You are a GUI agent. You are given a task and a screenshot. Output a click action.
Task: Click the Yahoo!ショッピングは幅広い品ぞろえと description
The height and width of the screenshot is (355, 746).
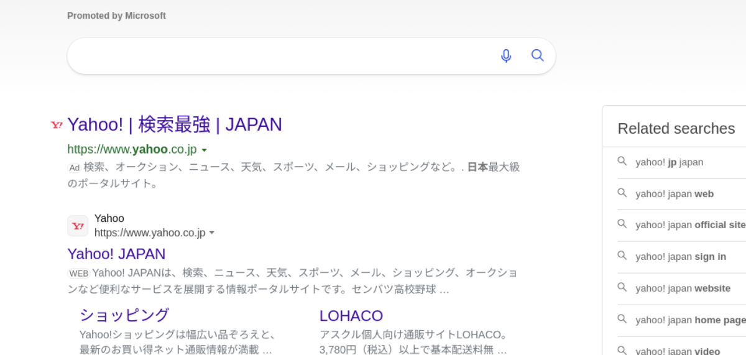pos(178,342)
